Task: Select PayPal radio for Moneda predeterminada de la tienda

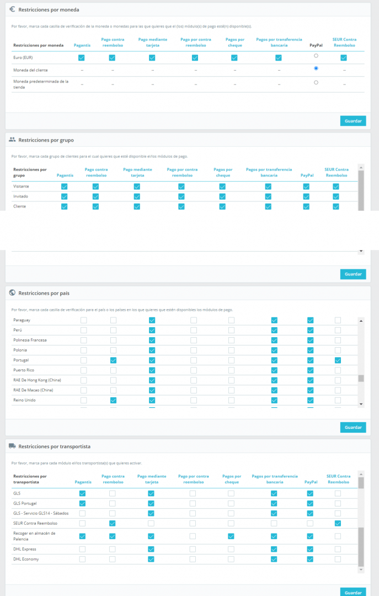Action: (x=316, y=82)
